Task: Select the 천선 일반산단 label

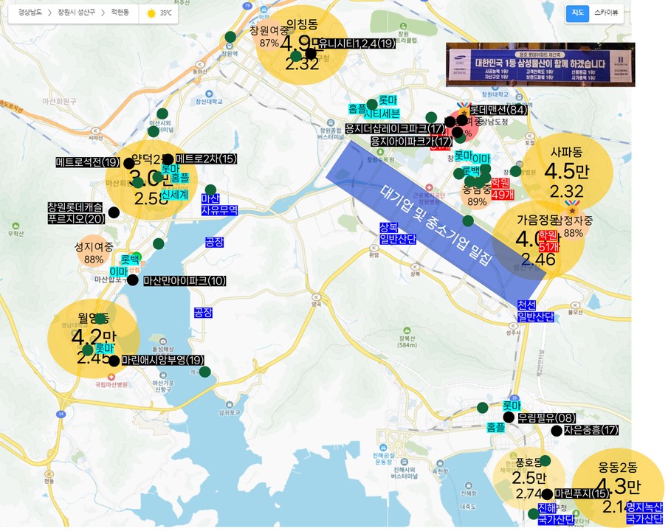Action: pos(537,310)
